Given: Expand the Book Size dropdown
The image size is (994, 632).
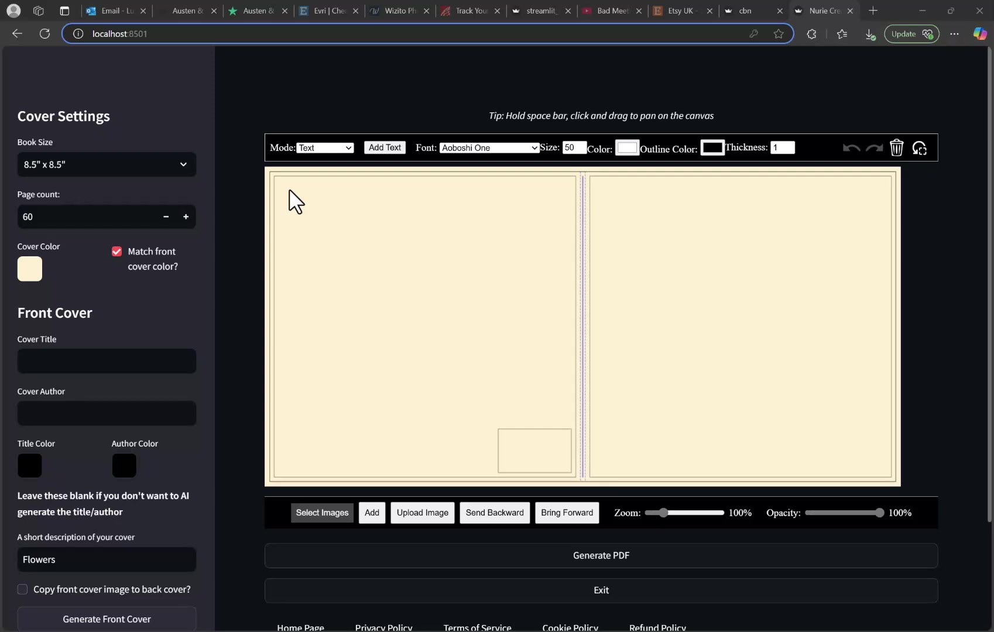Looking at the screenshot, I should [107, 164].
